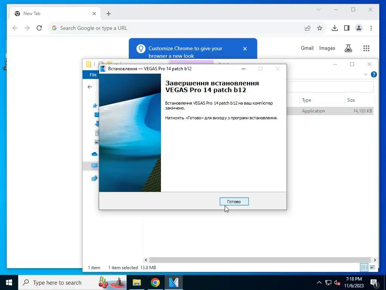Dismiss the Customize Chrome tooltip
The width and height of the screenshot is (386, 290).
click(245, 49)
